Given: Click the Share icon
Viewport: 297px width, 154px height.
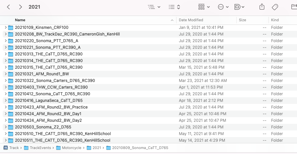Looking at the screenshot, I should pos(262,7).
